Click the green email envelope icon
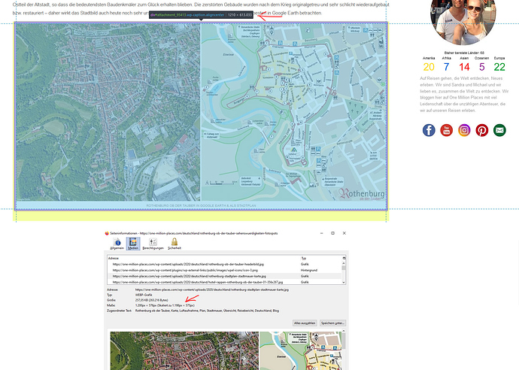519x370 pixels. [499, 130]
